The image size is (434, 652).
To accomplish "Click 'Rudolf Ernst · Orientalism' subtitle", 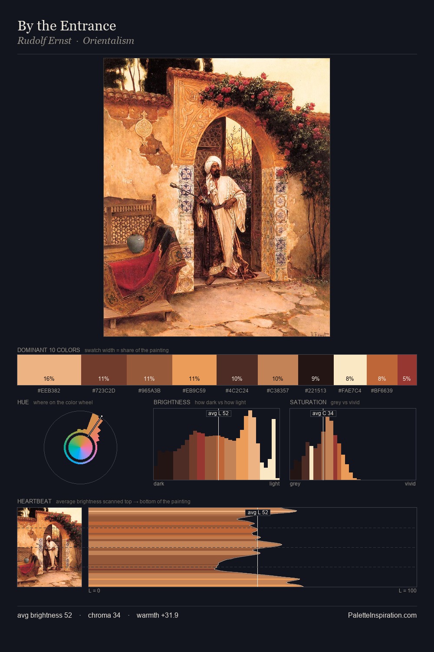I will point(76,41).
